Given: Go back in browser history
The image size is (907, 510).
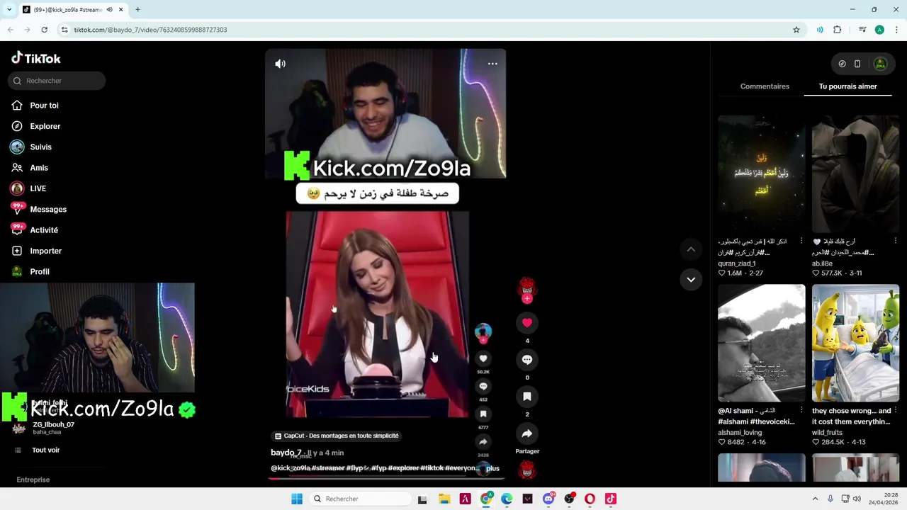Looking at the screenshot, I should (x=10, y=30).
